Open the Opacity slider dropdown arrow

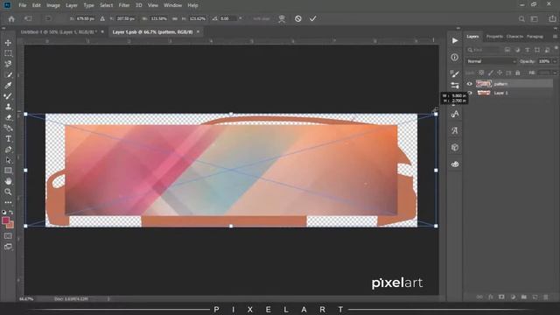(555, 61)
